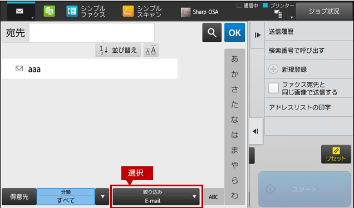354x208 pixels.
Task: Tap the magnifier search button
Action: coord(212,33)
